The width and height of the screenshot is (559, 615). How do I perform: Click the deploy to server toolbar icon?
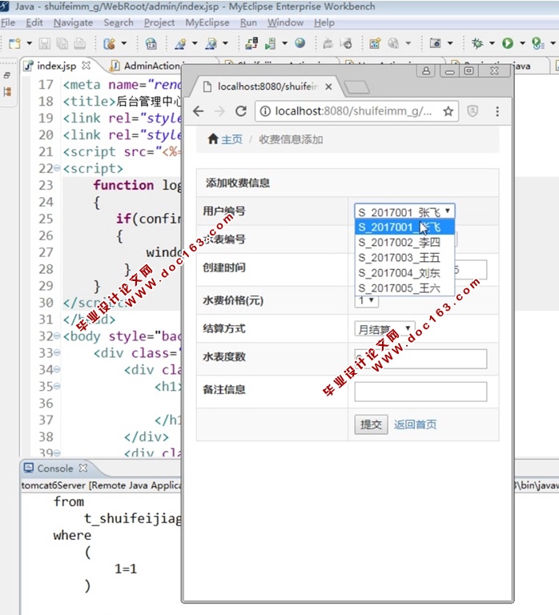(x=270, y=43)
